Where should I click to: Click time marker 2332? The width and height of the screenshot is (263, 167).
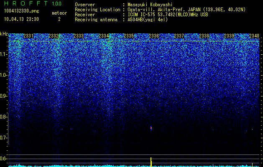point(54,35)
